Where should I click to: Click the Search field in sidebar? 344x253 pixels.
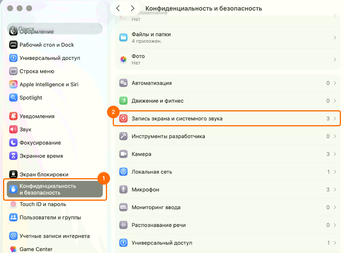pos(55,29)
